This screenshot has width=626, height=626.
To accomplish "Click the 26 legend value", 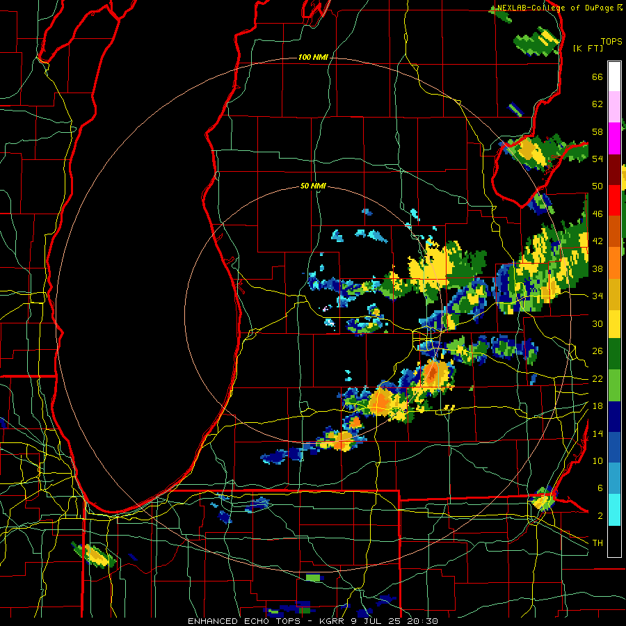I will point(597,351).
